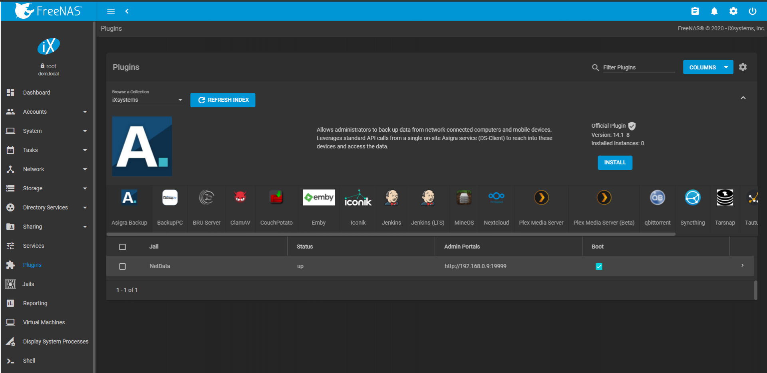Select the Tarsnap plugin icon
767x373 pixels.
coord(725,197)
